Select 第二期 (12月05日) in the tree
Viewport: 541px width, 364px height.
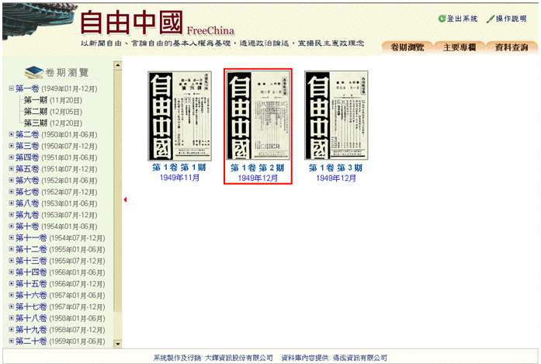(x=53, y=111)
